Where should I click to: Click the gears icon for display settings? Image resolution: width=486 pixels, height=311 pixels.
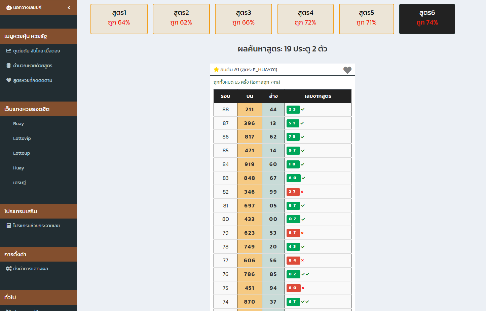click(9, 269)
